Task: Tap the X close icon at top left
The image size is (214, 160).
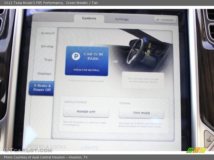Action: pyautogui.click(x=33, y=11)
